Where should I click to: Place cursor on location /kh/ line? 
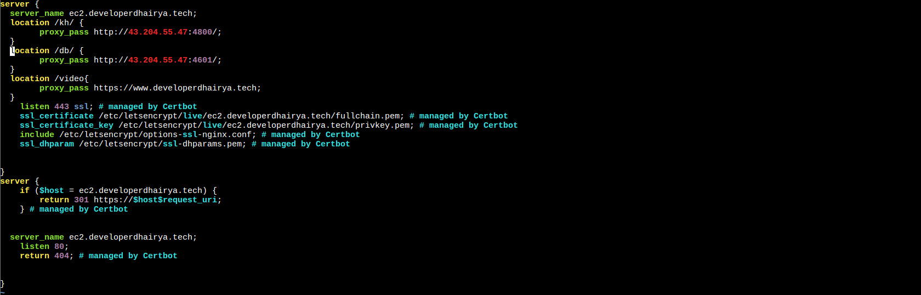(47, 22)
